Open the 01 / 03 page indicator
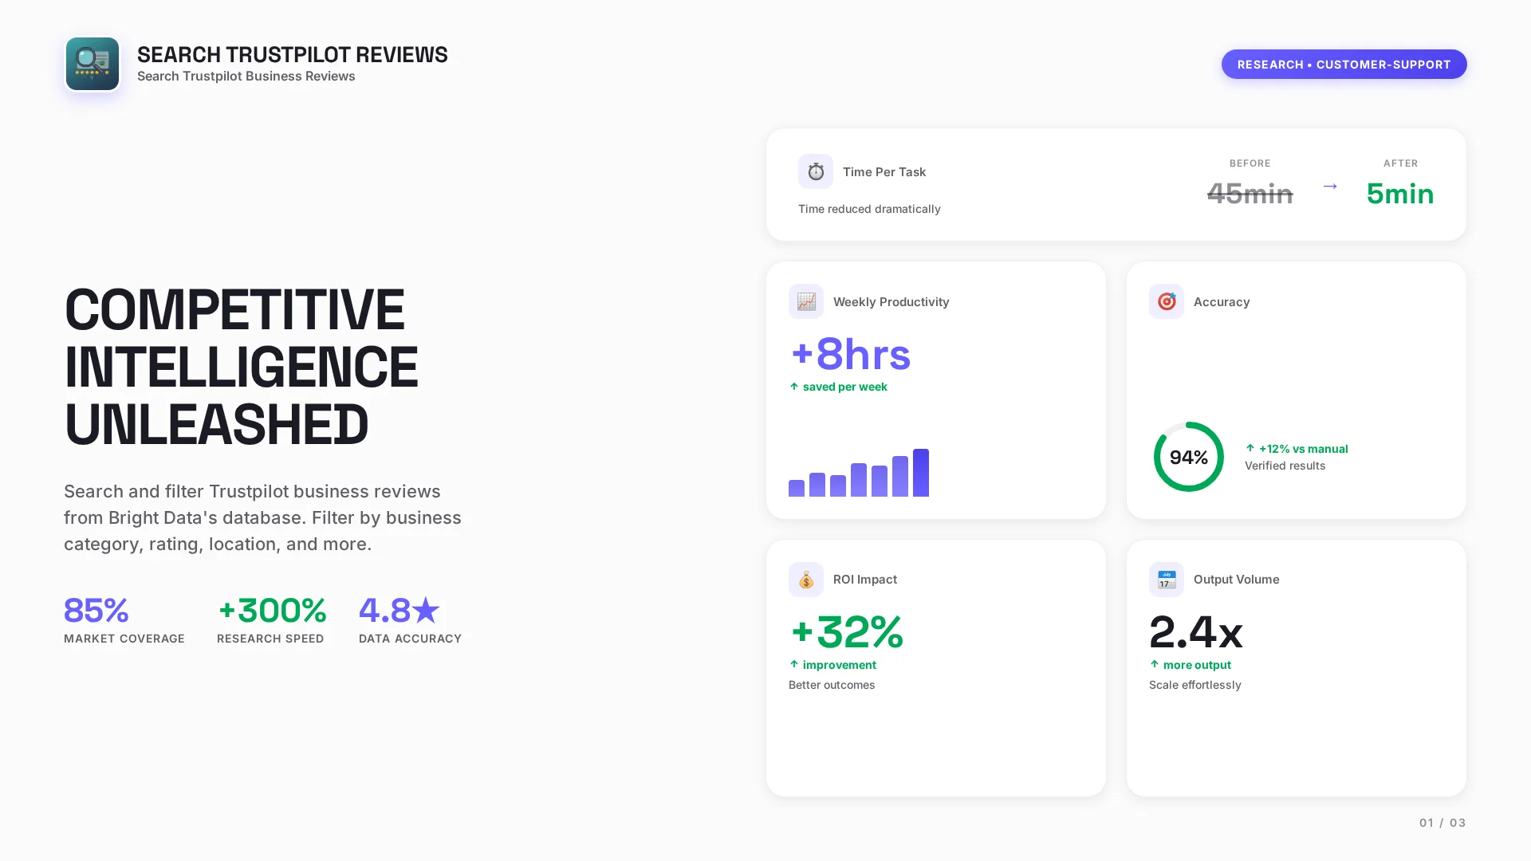 1442,823
